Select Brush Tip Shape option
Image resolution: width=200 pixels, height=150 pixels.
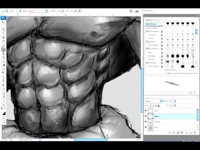[151, 28]
